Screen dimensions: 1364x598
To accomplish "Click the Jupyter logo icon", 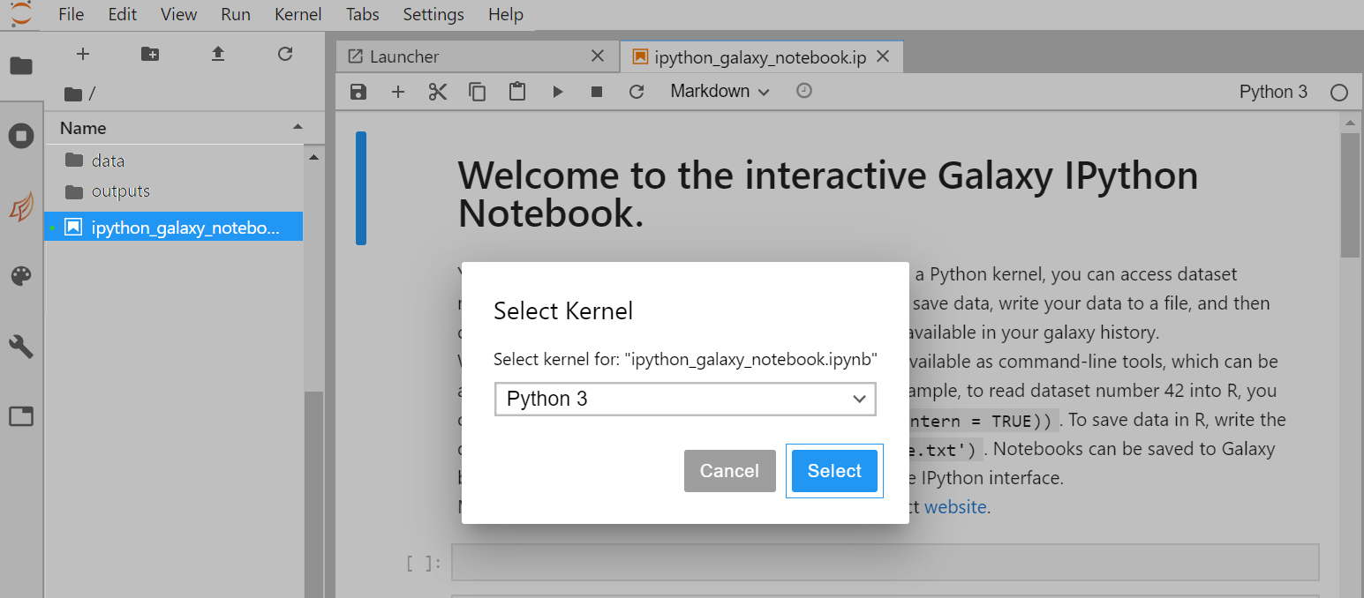I will pyautogui.click(x=19, y=13).
